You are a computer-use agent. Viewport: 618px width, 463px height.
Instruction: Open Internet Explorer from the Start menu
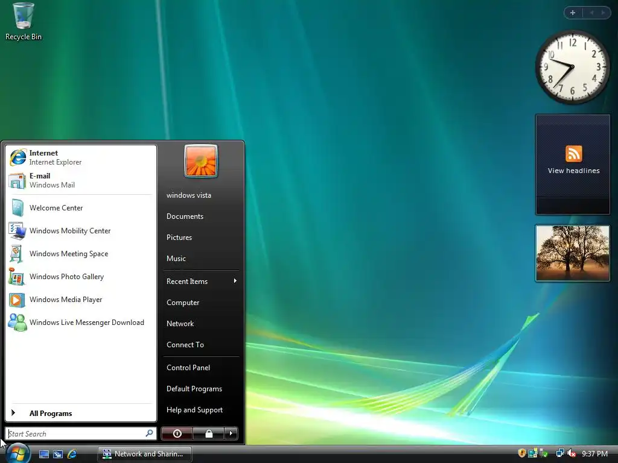tap(81, 157)
